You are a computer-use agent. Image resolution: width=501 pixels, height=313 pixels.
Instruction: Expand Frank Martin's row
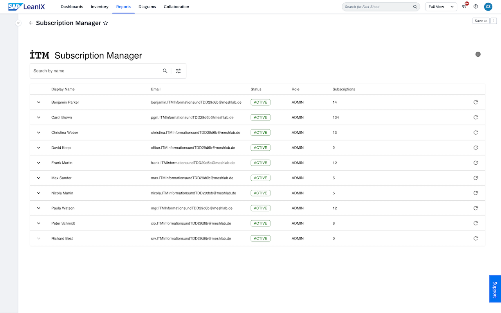39,163
